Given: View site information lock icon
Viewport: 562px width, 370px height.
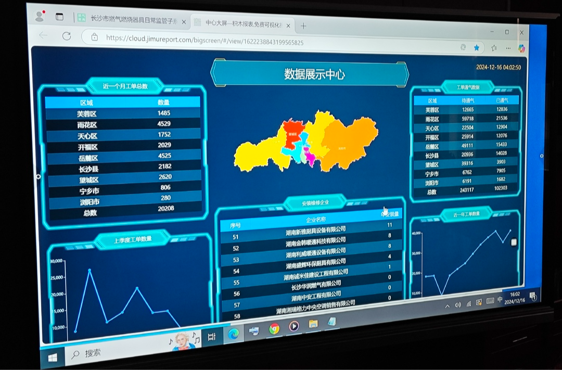Looking at the screenshot, I should coord(95,37).
